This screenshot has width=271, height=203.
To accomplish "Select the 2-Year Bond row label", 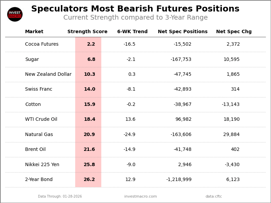I will (39, 180).
